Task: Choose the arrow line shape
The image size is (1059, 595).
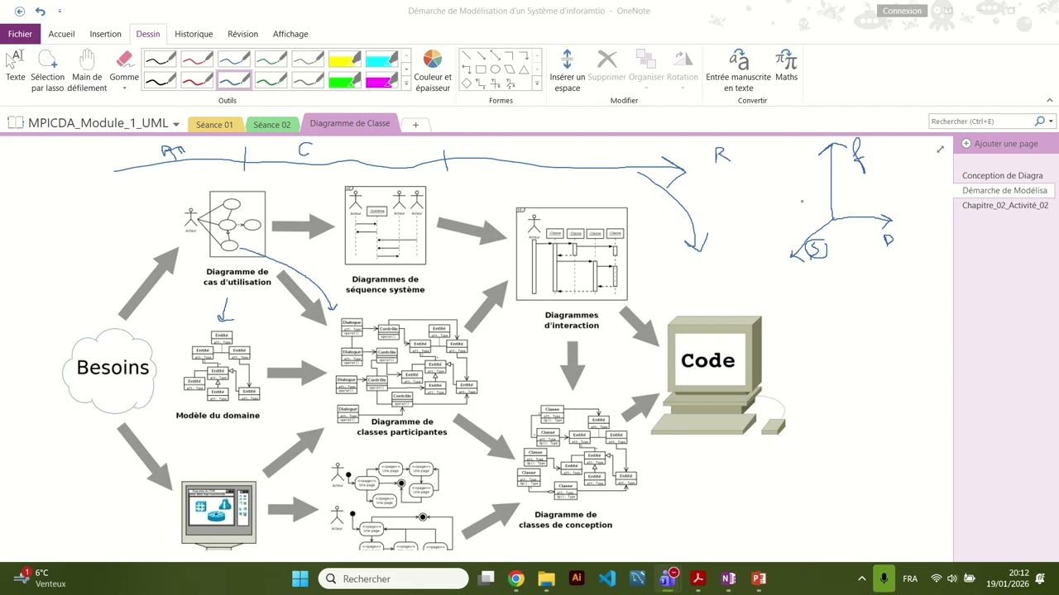Action: (x=481, y=55)
